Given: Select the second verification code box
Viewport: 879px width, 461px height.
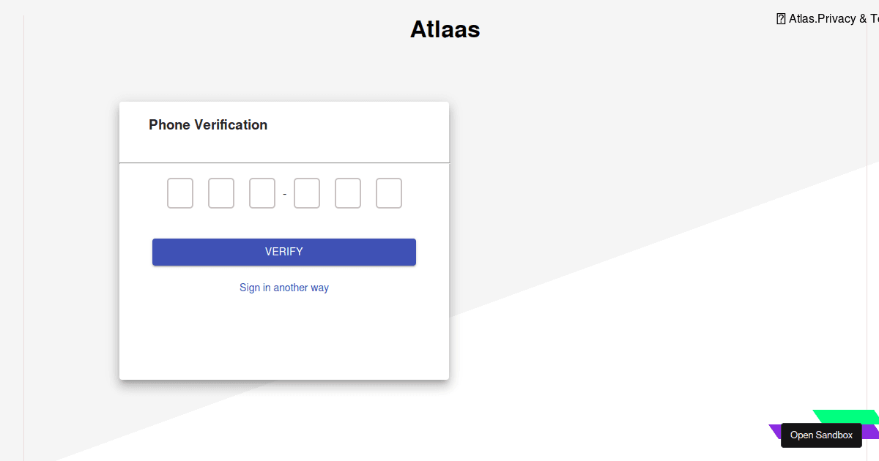Looking at the screenshot, I should pyautogui.click(x=220, y=193).
